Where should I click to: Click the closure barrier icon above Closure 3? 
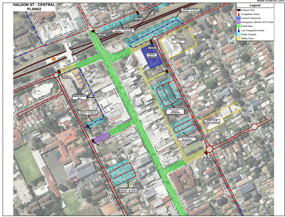pyautogui.click(x=59, y=71)
